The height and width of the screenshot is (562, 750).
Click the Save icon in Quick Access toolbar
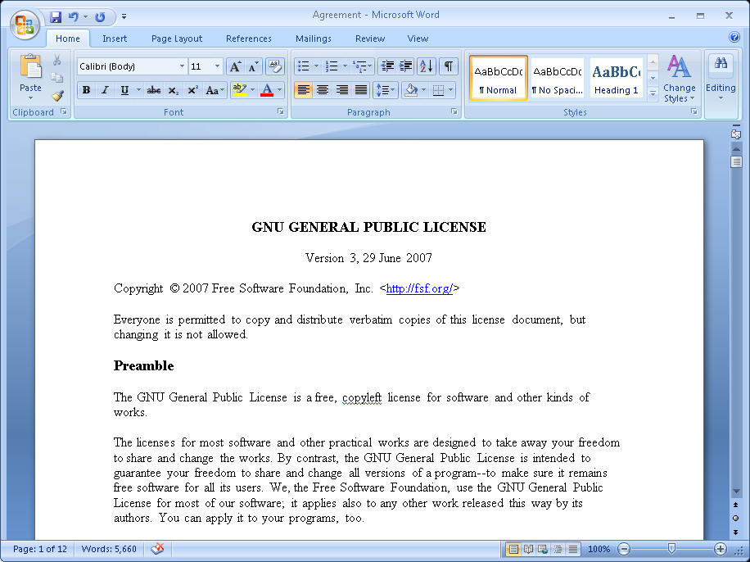56,16
